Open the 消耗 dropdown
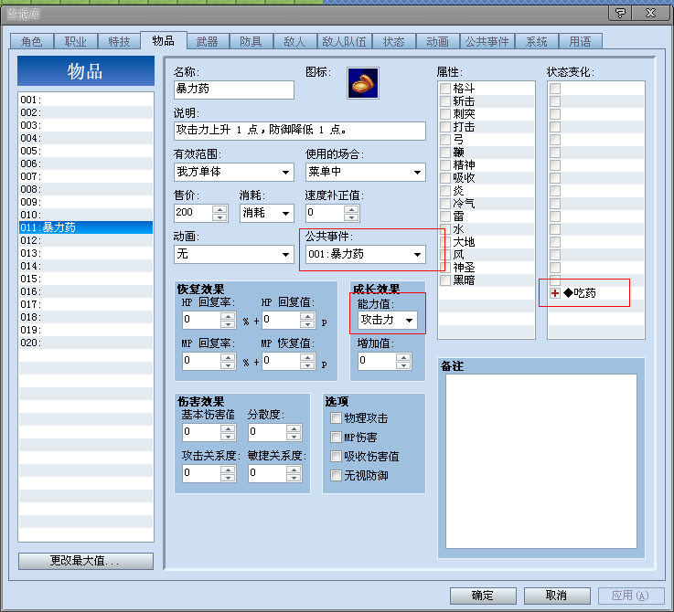 pos(266,213)
